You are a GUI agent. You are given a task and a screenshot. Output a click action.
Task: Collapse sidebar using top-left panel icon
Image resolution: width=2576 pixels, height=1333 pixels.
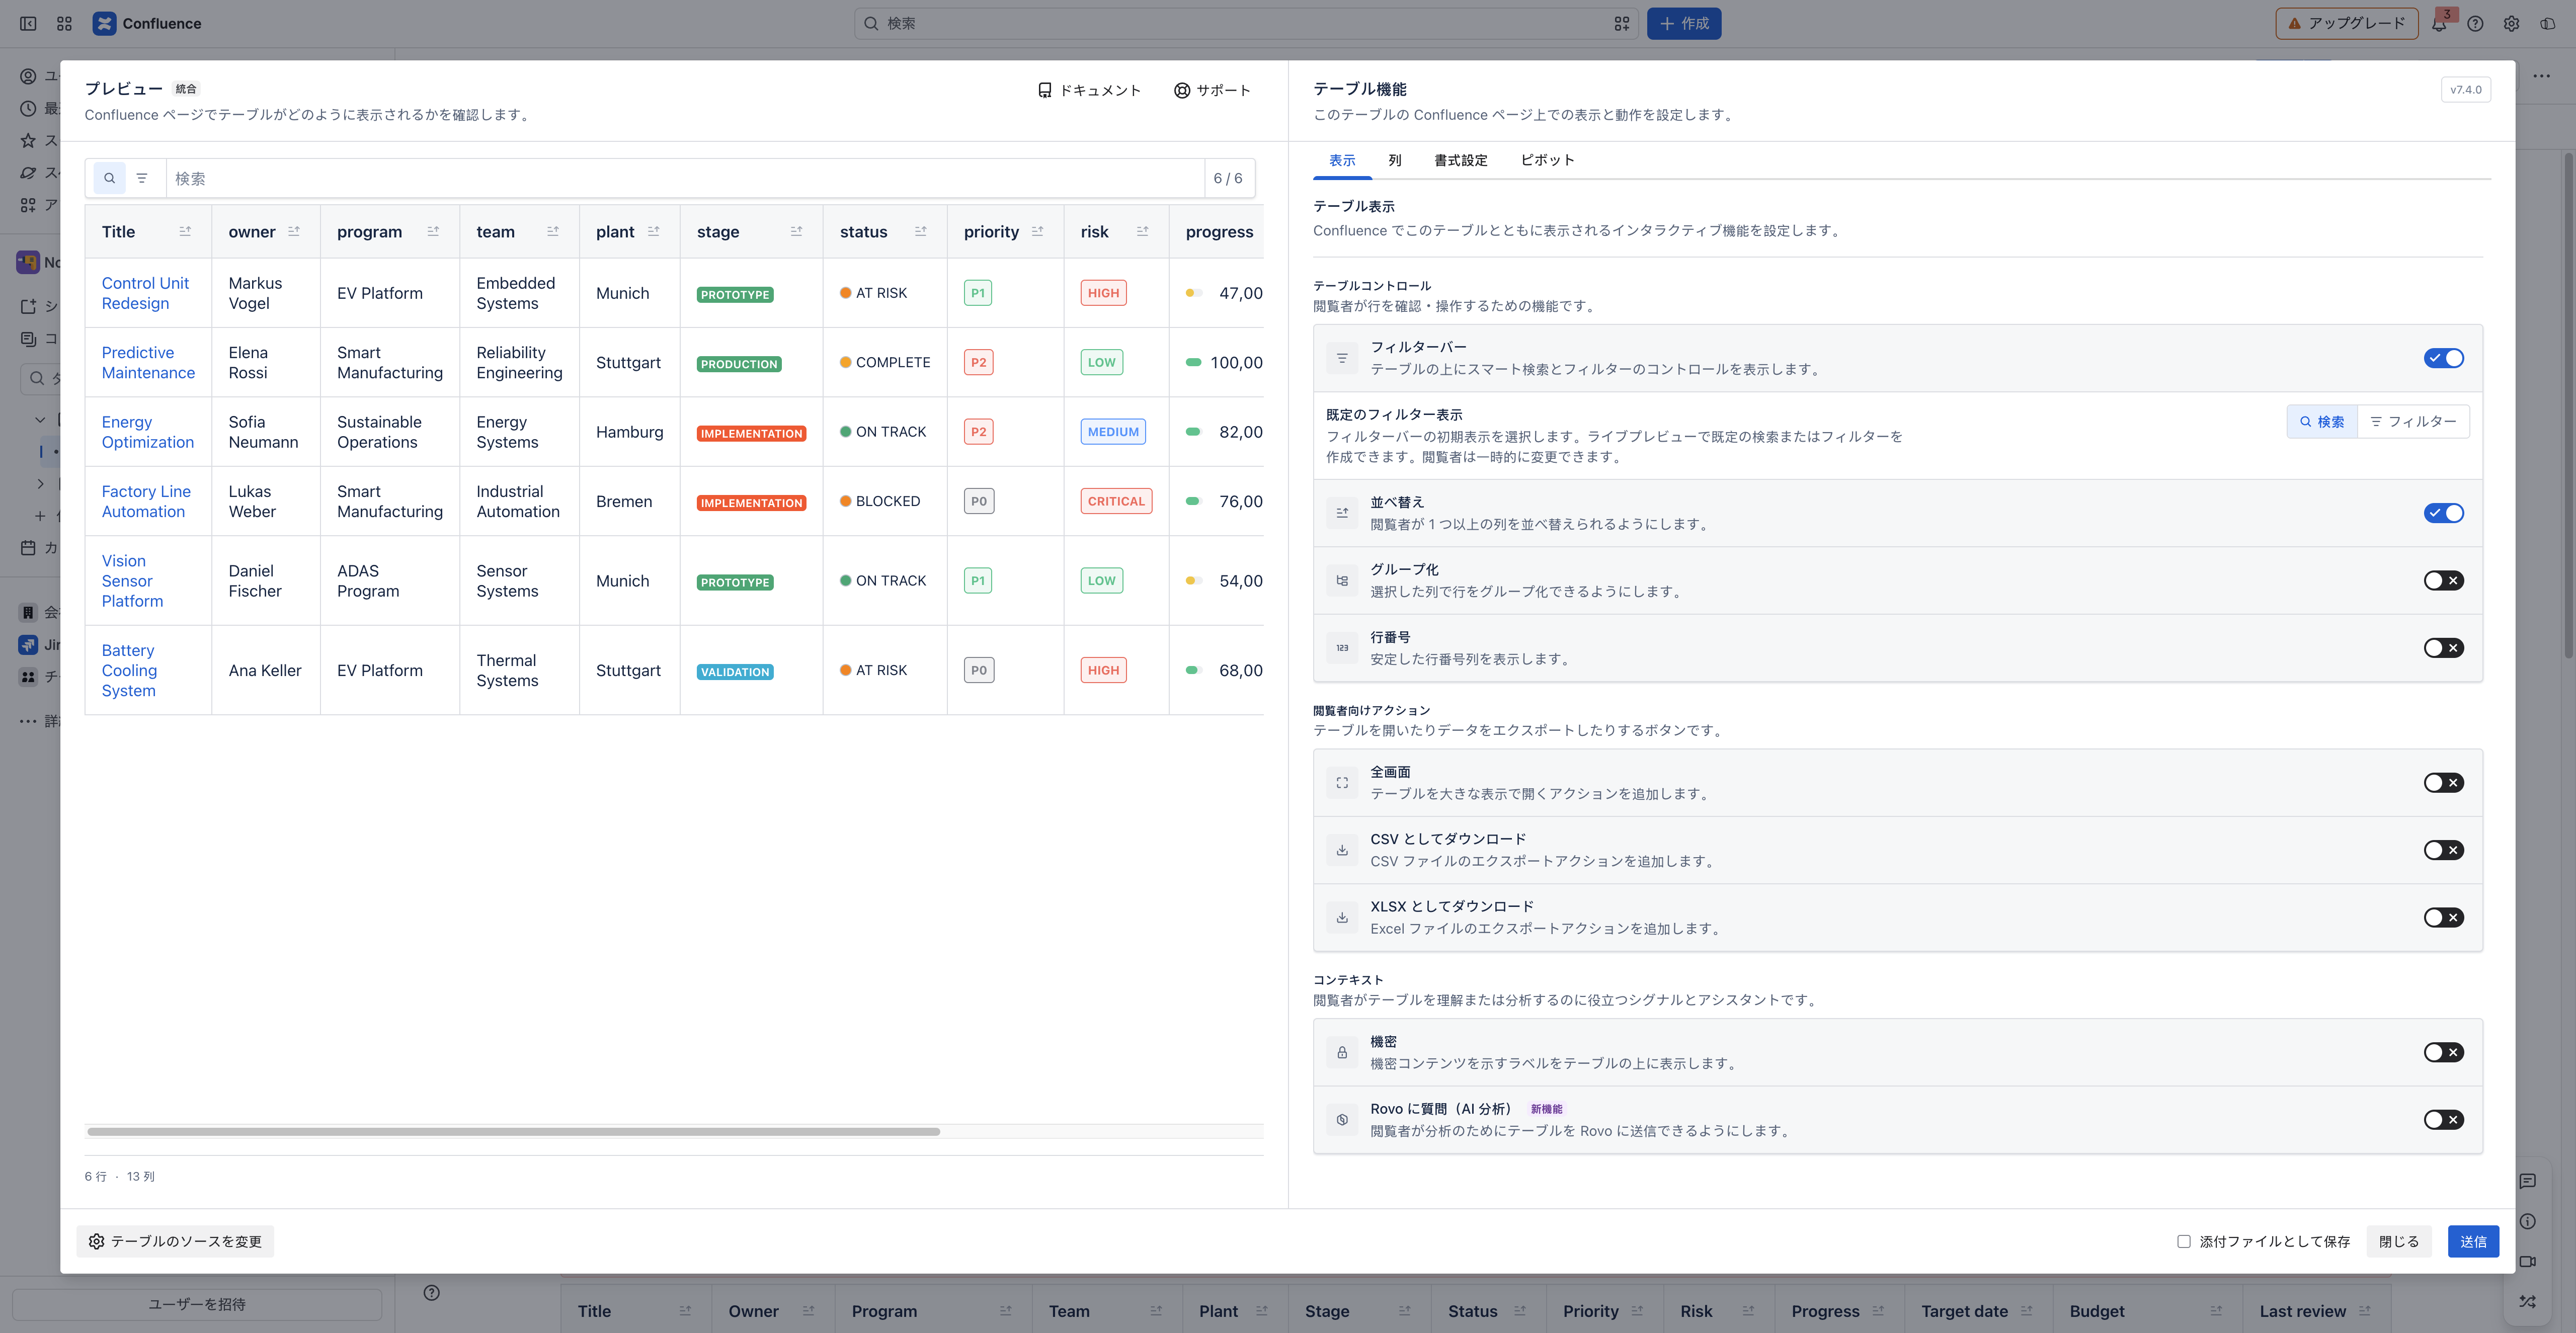point(28,23)
